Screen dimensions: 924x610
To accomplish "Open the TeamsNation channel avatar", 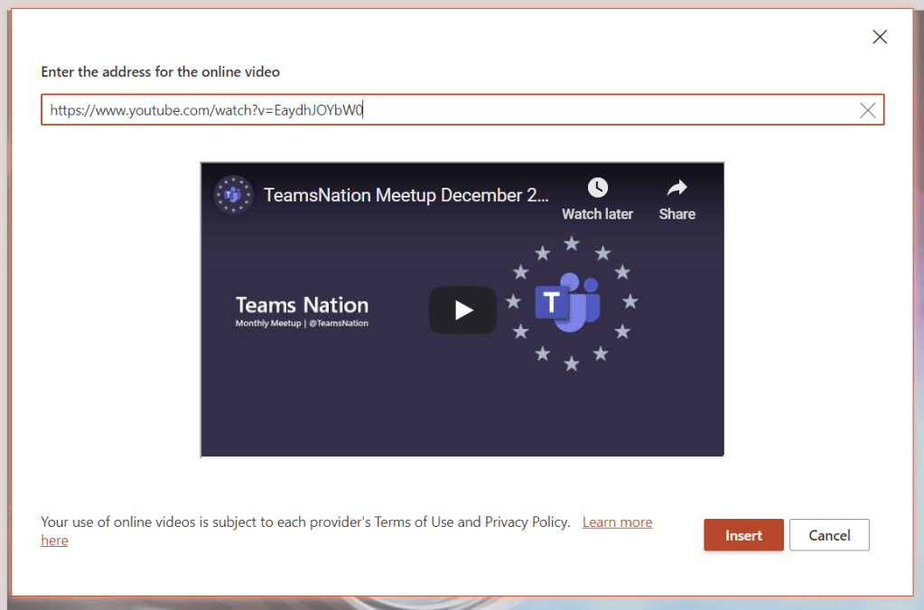I will 233,195.
